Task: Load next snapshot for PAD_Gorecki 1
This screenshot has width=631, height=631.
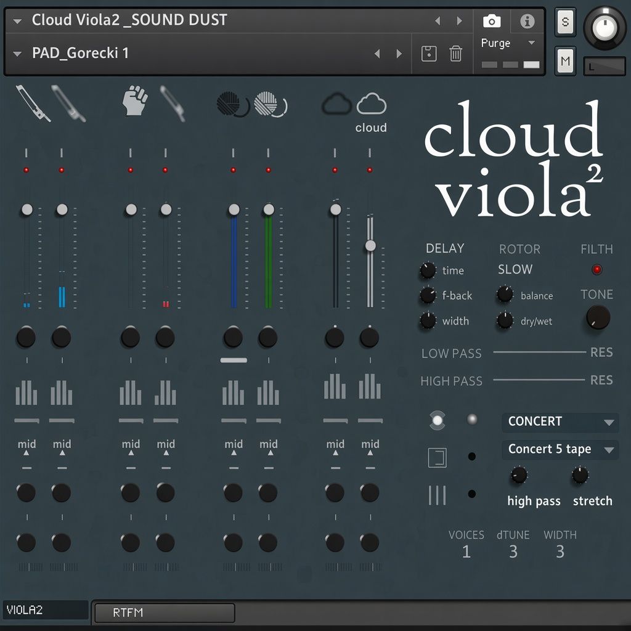Action: 399,54
